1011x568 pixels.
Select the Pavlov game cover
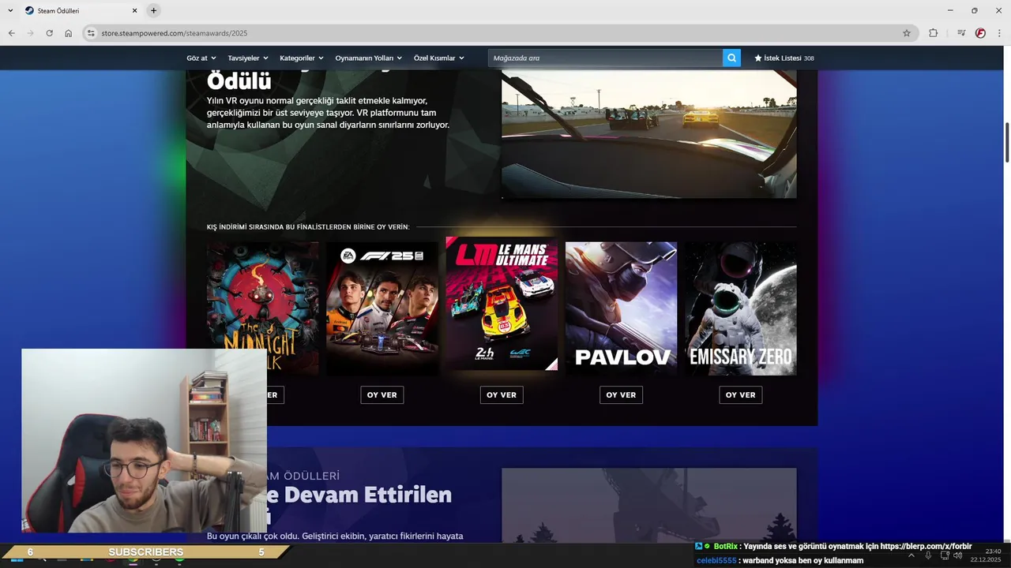point(621,308)
